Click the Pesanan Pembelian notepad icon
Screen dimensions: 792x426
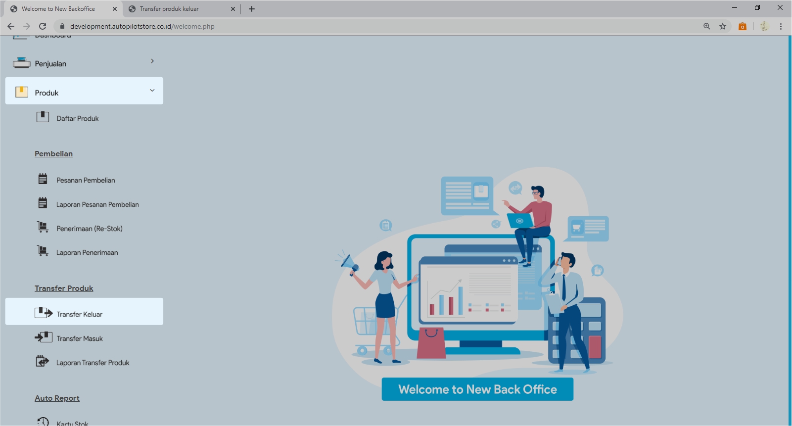tap(43, 179)
